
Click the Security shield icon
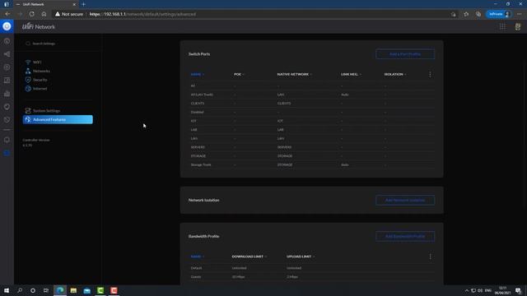[x=28, y=80]
